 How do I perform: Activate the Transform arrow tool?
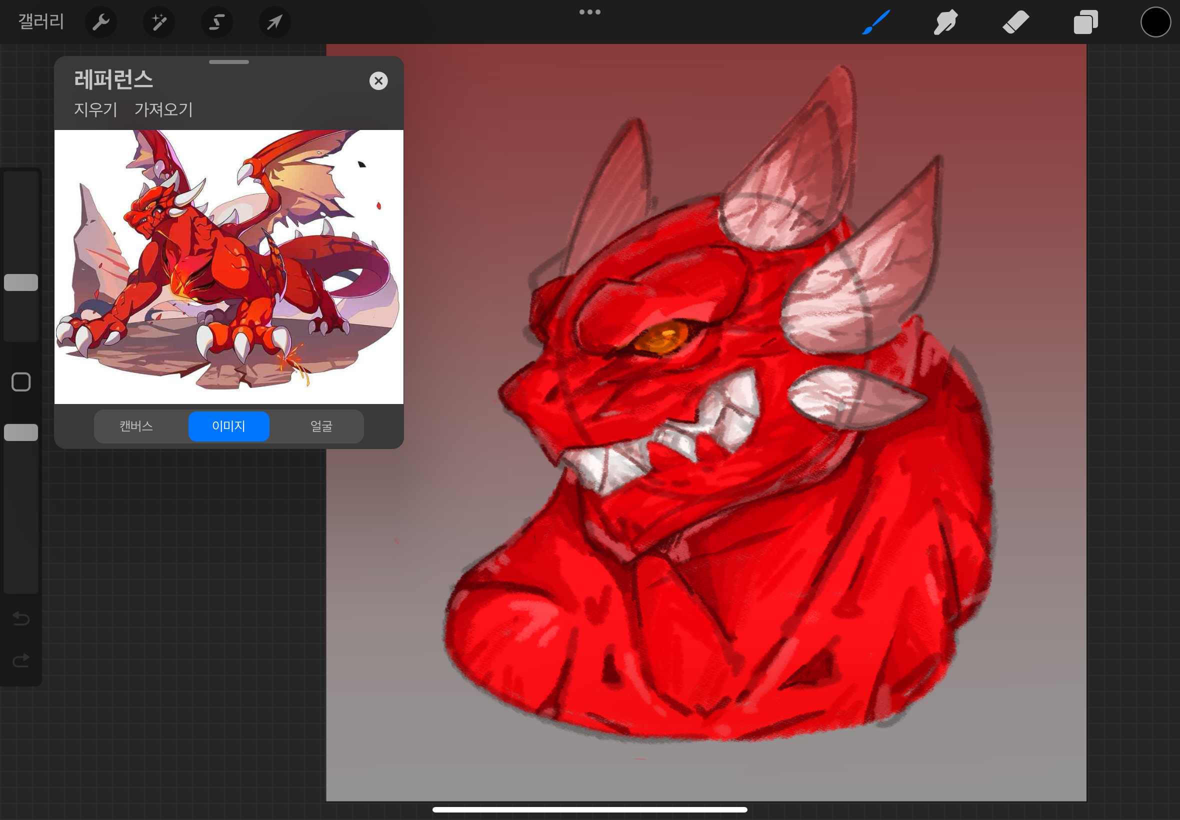(275, 22)
